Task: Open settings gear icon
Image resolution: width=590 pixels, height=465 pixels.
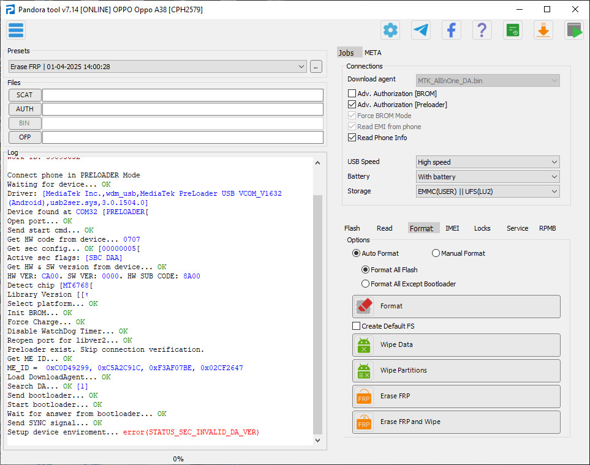Action: coord(390,30)
